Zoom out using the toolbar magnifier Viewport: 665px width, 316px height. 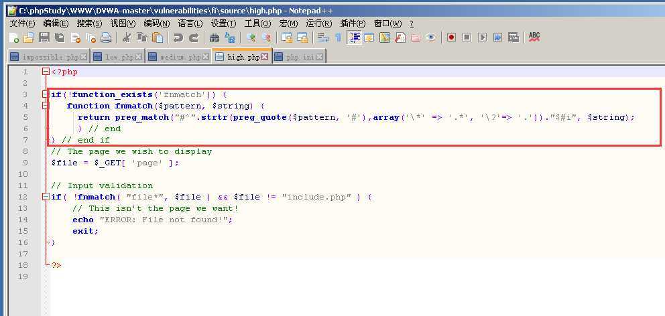pyautogui.click(x=266, y=37)
